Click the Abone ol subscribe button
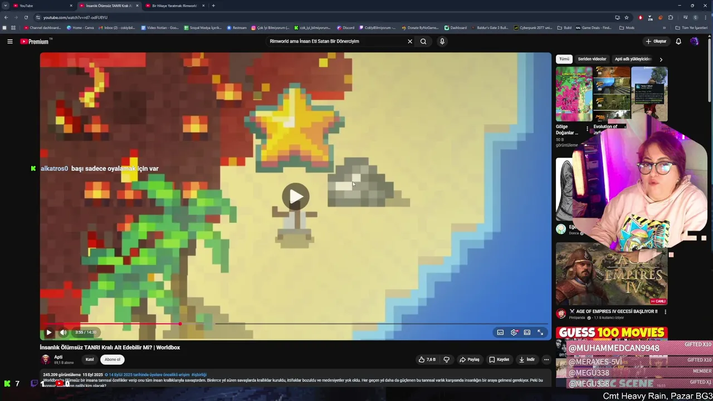The width and height of the screenshot is (713, 401). pyautogui.click(x=113, y=360)
